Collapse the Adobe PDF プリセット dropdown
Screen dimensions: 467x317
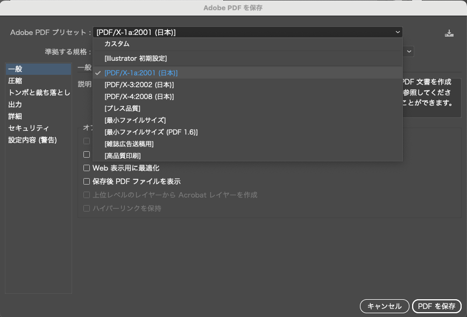(x=398, y=32)
